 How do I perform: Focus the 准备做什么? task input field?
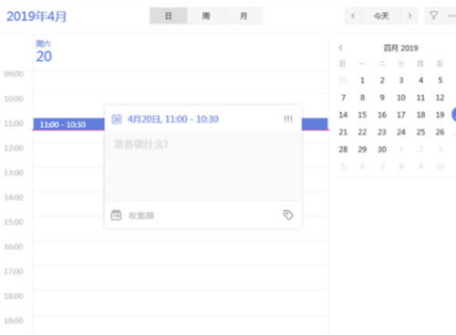click(x=203, y=166)
